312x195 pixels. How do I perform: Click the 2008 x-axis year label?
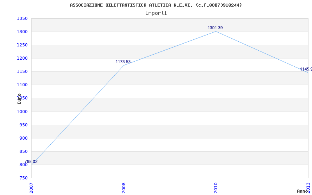124,188
